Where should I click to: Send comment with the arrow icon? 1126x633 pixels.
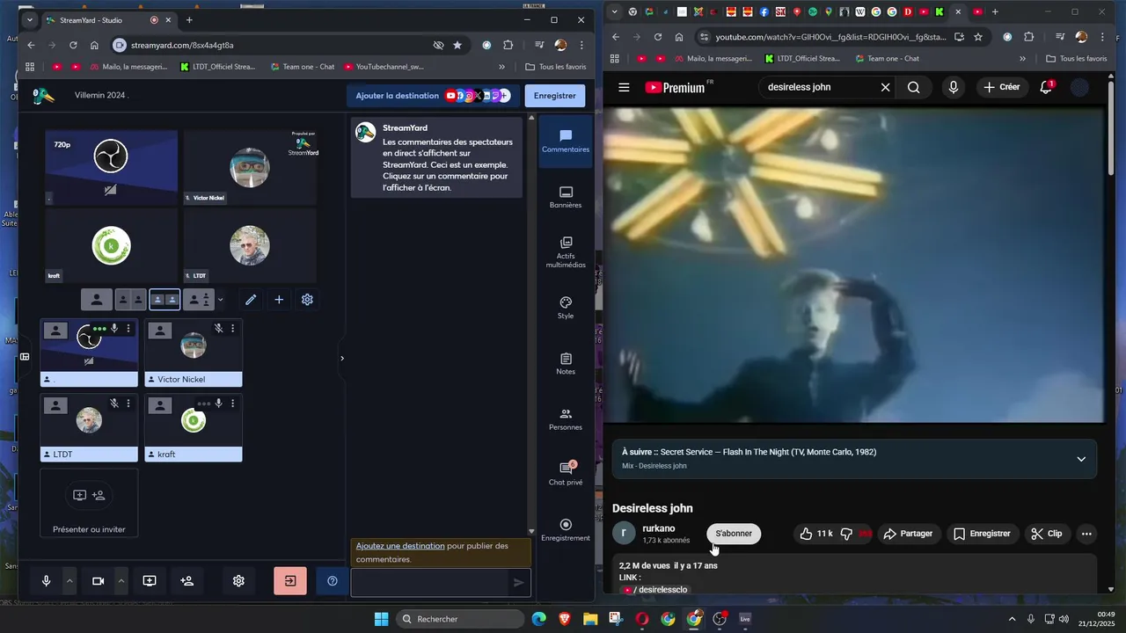point(519,582)
